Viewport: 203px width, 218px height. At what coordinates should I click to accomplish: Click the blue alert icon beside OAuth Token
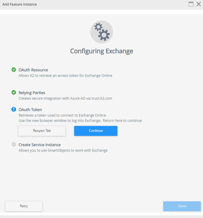[14, 109]
